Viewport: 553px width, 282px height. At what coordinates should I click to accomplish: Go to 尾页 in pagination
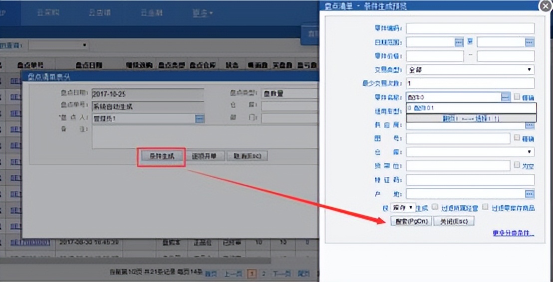303,274
